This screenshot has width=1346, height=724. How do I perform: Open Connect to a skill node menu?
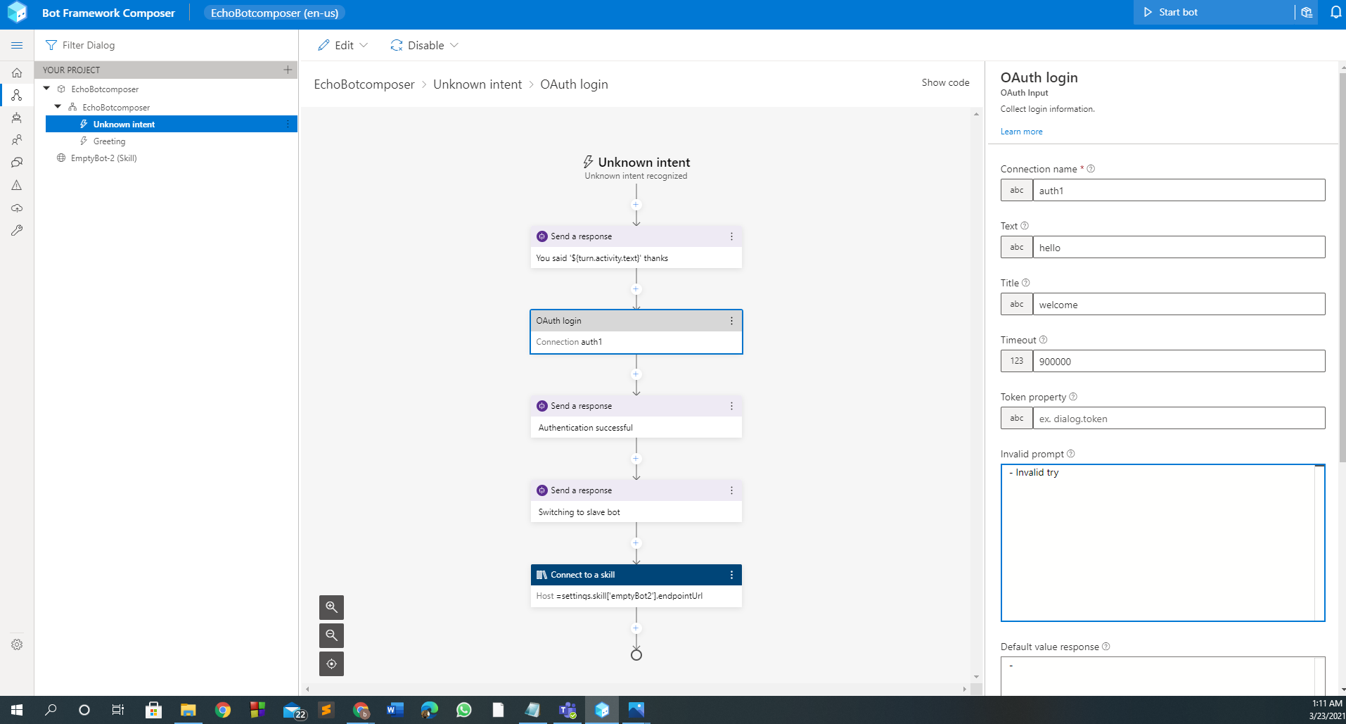[x=731, y=575]
